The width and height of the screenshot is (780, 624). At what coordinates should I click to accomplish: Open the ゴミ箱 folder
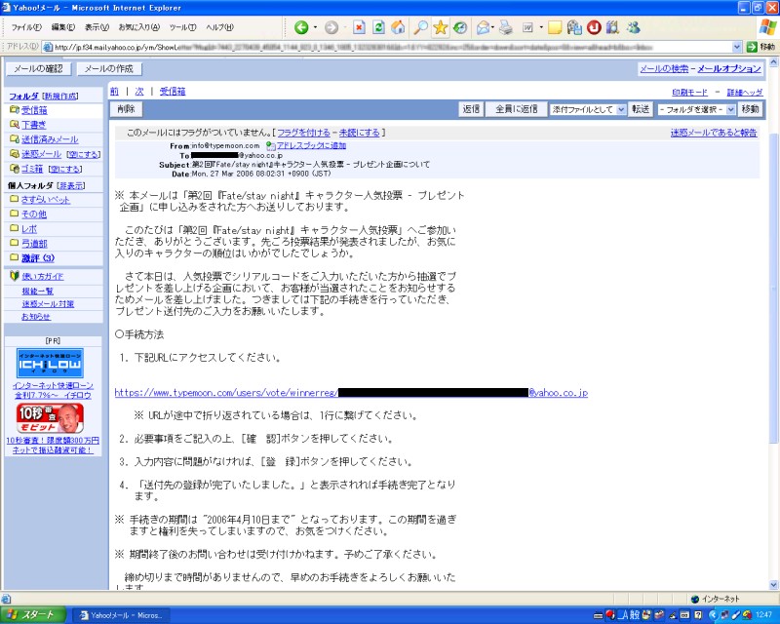click(x=32, y=169)
